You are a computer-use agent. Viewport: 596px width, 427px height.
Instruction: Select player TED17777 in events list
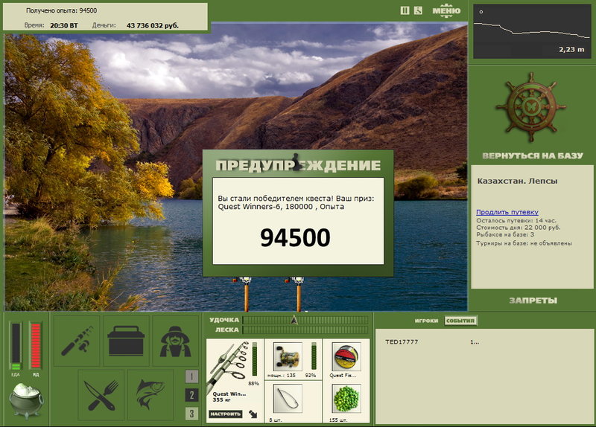tap(402, 342)
